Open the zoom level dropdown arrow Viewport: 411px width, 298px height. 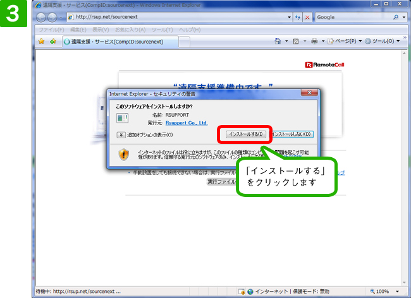pos(398,292)
